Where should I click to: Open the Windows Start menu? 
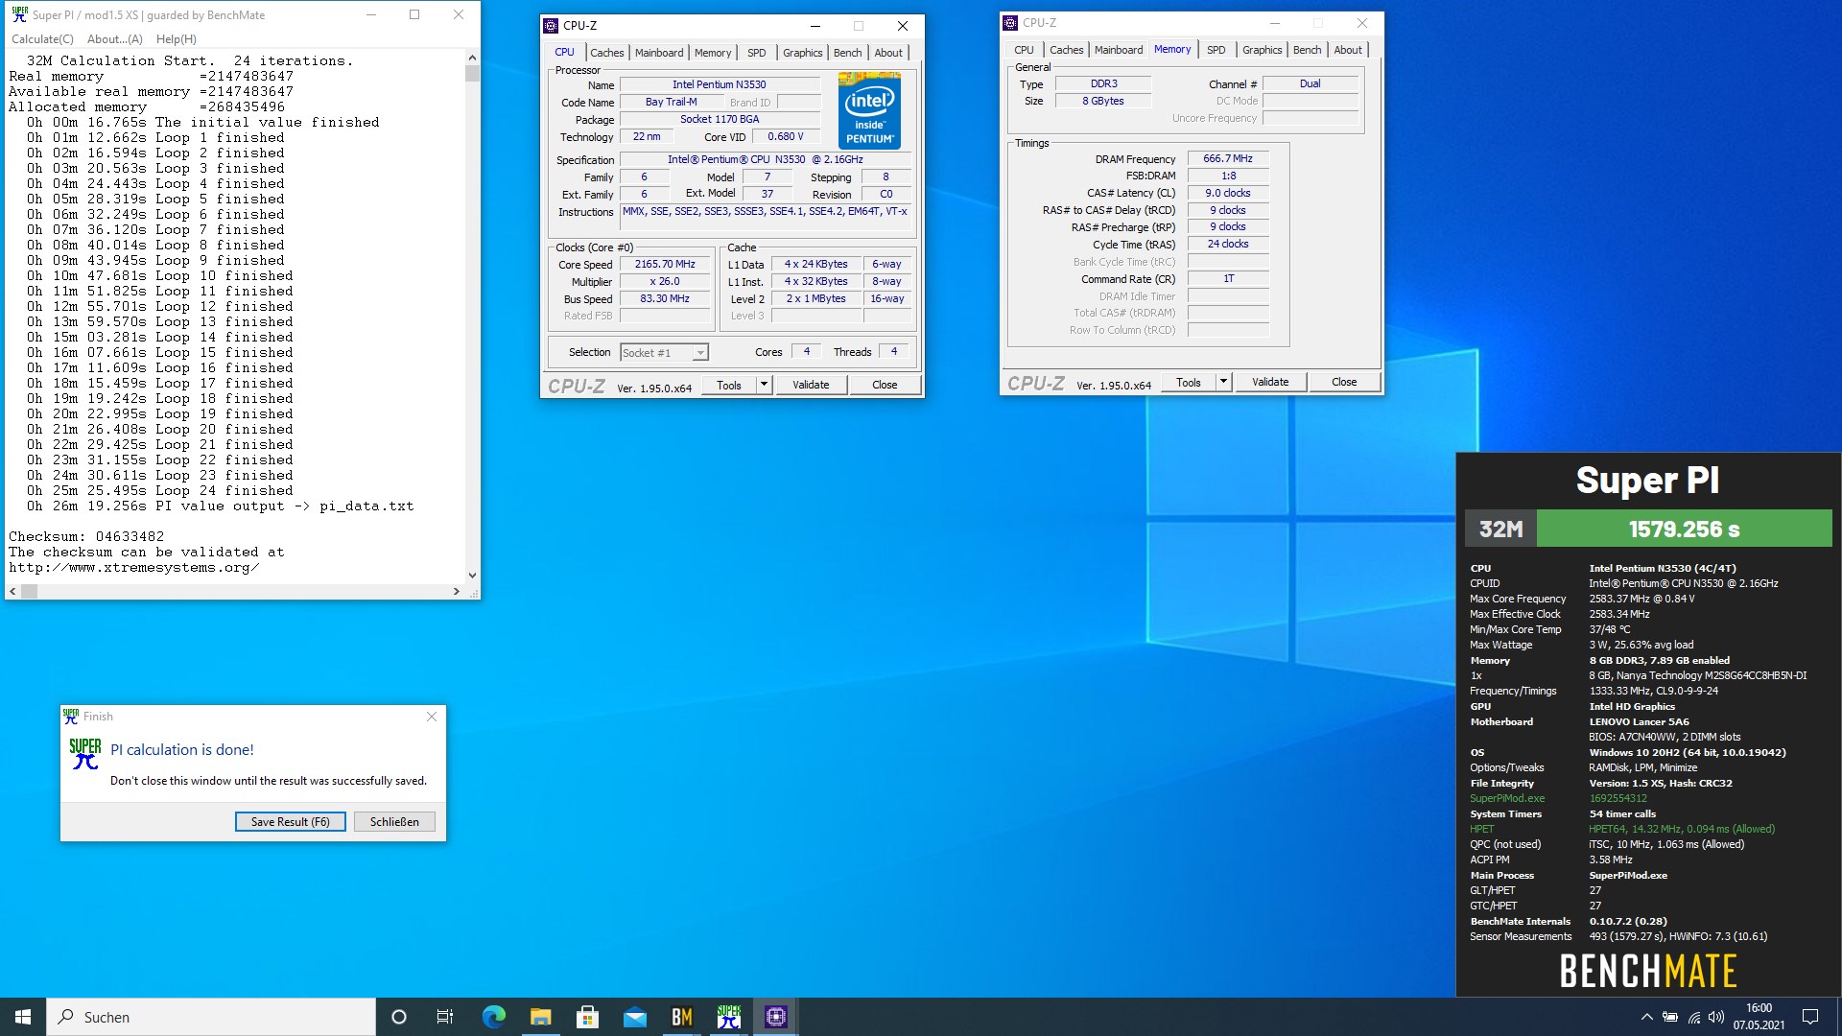[23, 1017]
